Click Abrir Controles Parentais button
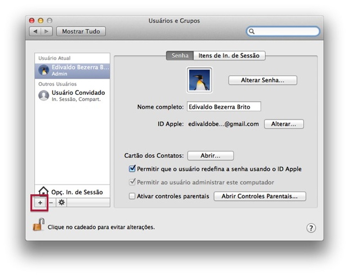349x276 pixels. point(260,196)
